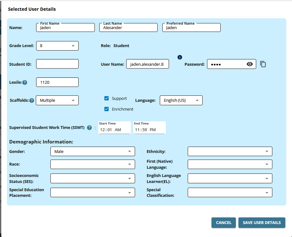Viewport: 292px width, 237px height.
Task: Click the Lexile help question mark icon
Action: (x=25, y=82)
